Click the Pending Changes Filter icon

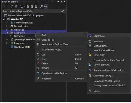coord(22,7)
